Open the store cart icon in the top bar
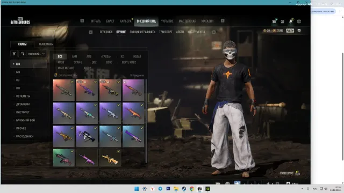This screenshot has height=193, width=344. 274,21
